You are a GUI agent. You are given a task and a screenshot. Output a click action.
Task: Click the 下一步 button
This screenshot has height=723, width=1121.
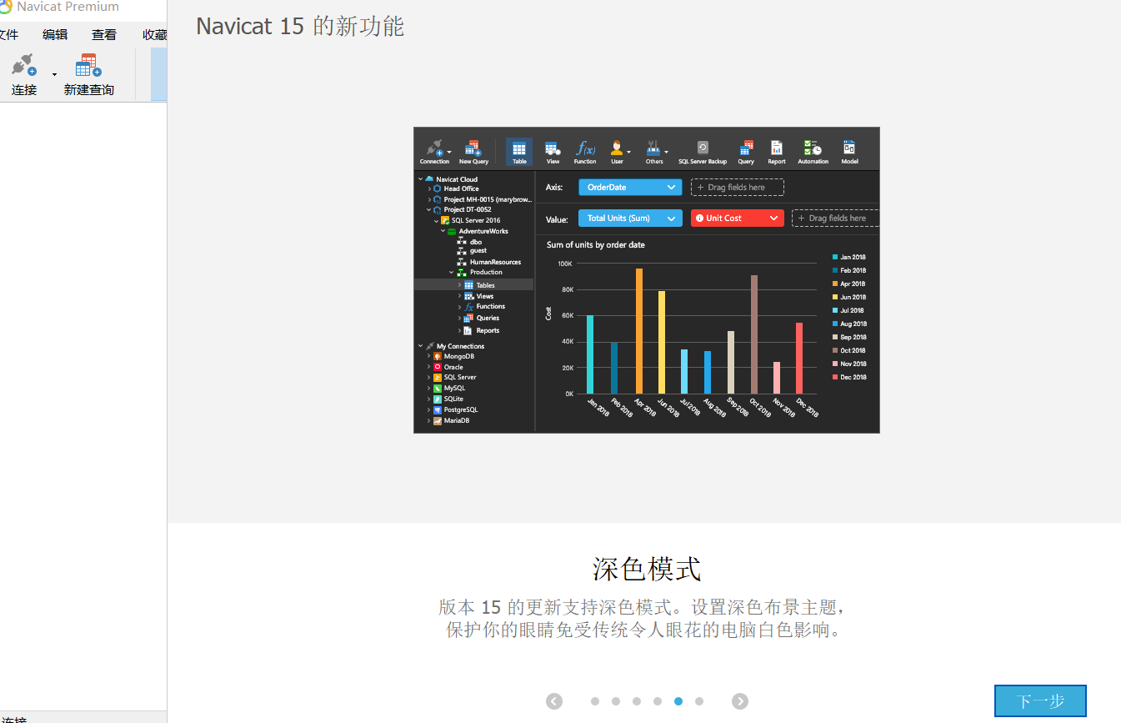point(1040,700)
